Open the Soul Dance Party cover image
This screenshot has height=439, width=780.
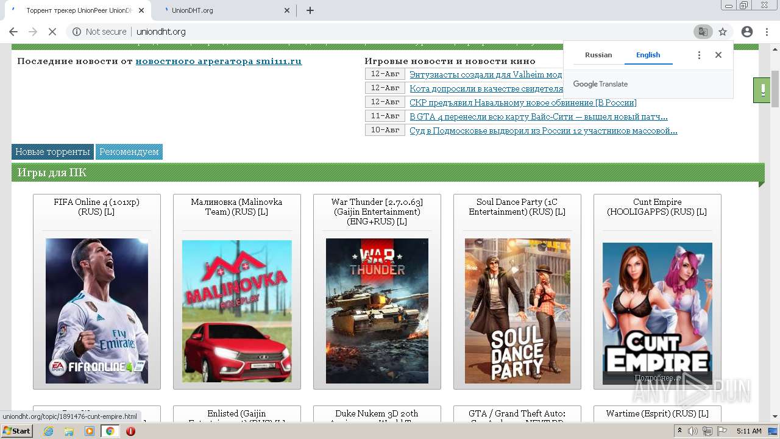coord(517,311)
